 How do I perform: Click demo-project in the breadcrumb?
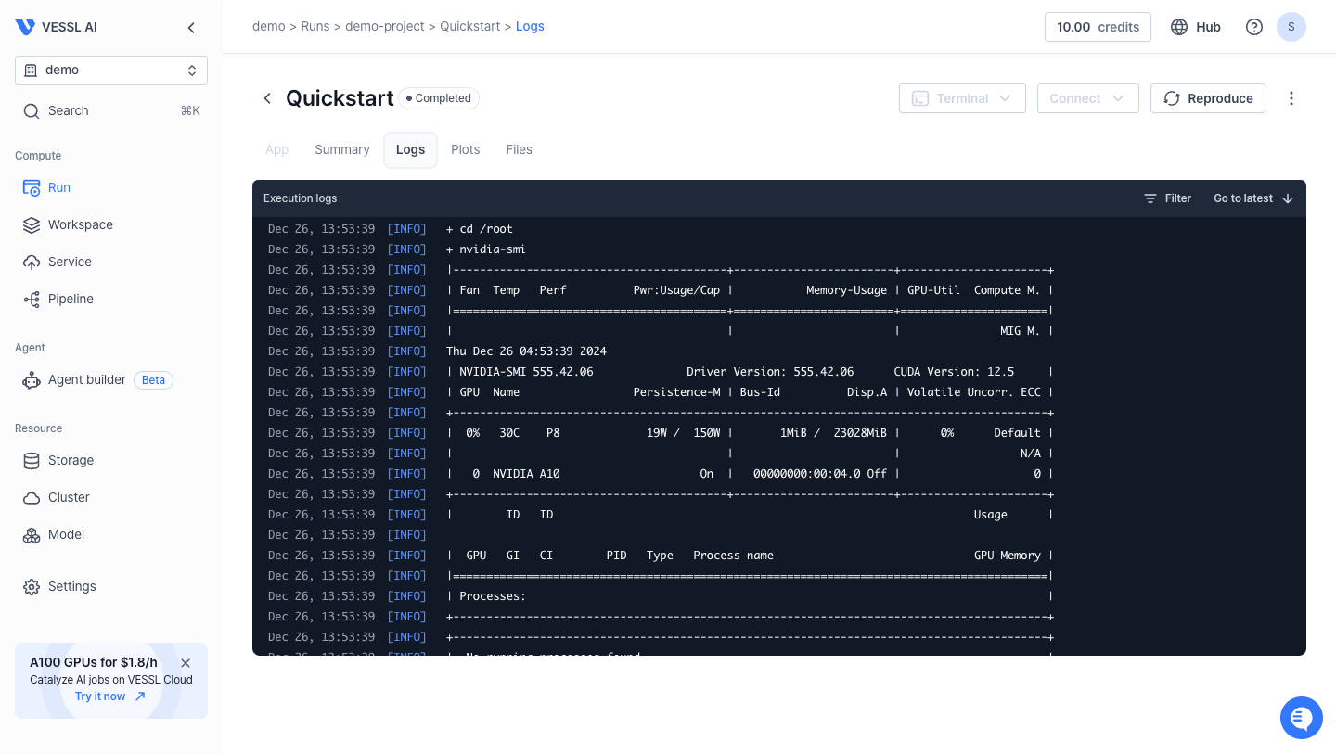pos(385,26)
